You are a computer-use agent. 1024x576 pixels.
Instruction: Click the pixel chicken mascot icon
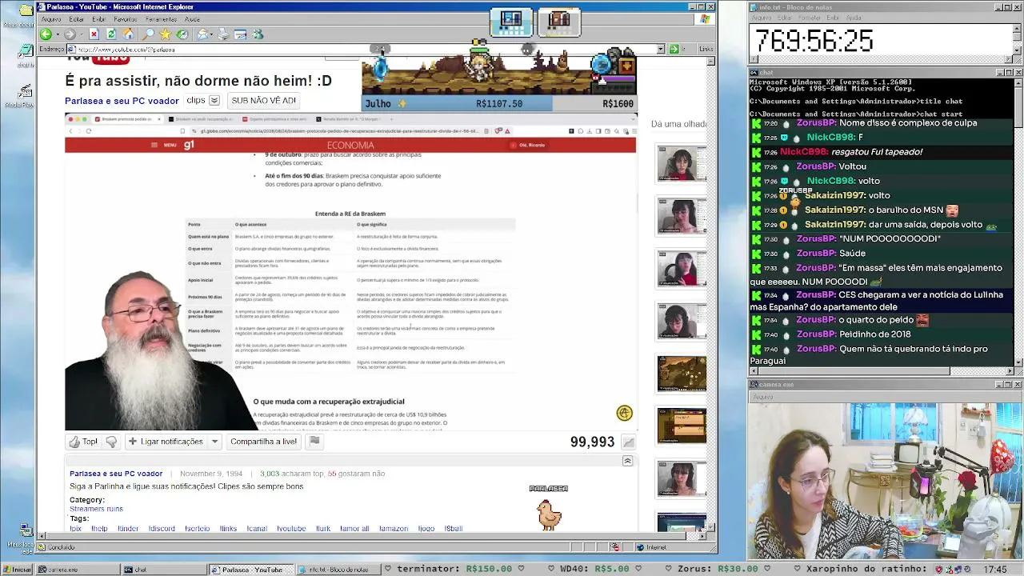pyautogui.click(x=549, y=514)
